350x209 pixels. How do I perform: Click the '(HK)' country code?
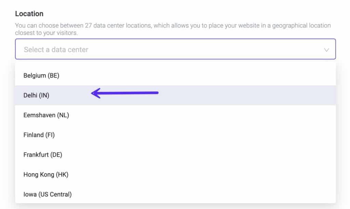pos(62,174)
